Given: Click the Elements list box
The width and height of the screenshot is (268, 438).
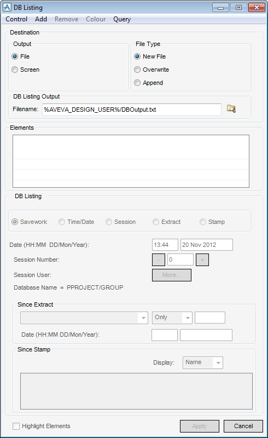Looking at the screenshot, I should coord(131,161).
